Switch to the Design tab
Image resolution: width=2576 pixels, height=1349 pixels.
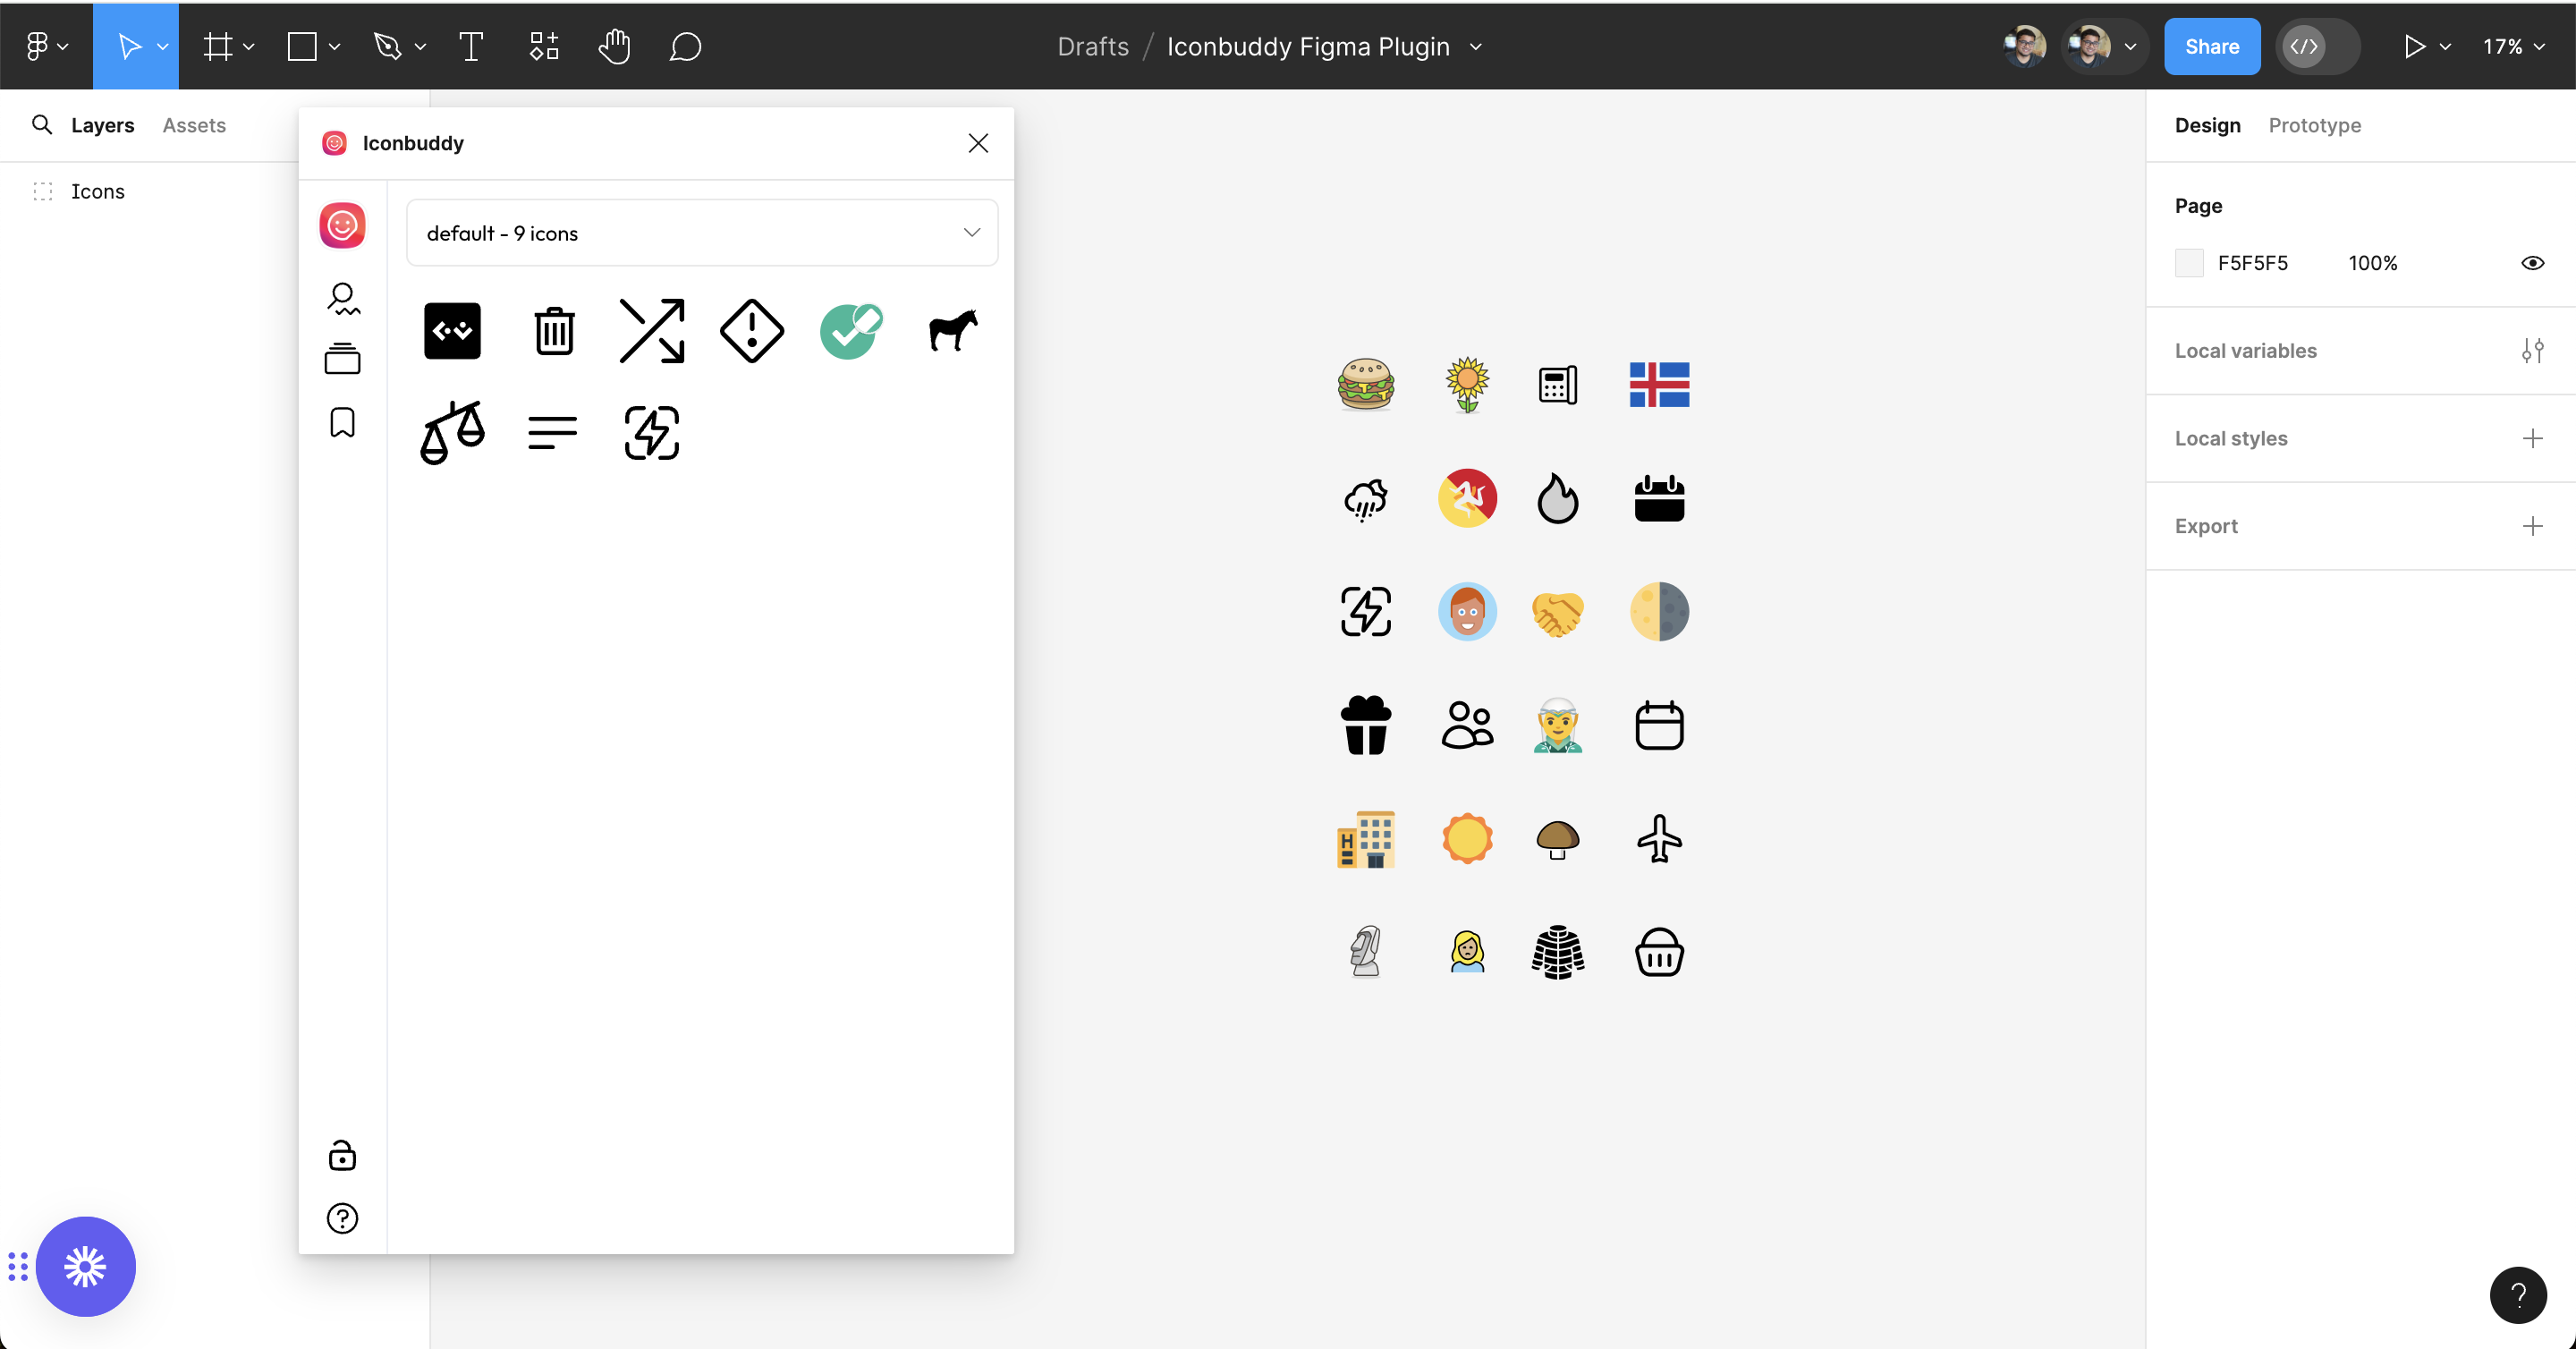[2207, 125]
